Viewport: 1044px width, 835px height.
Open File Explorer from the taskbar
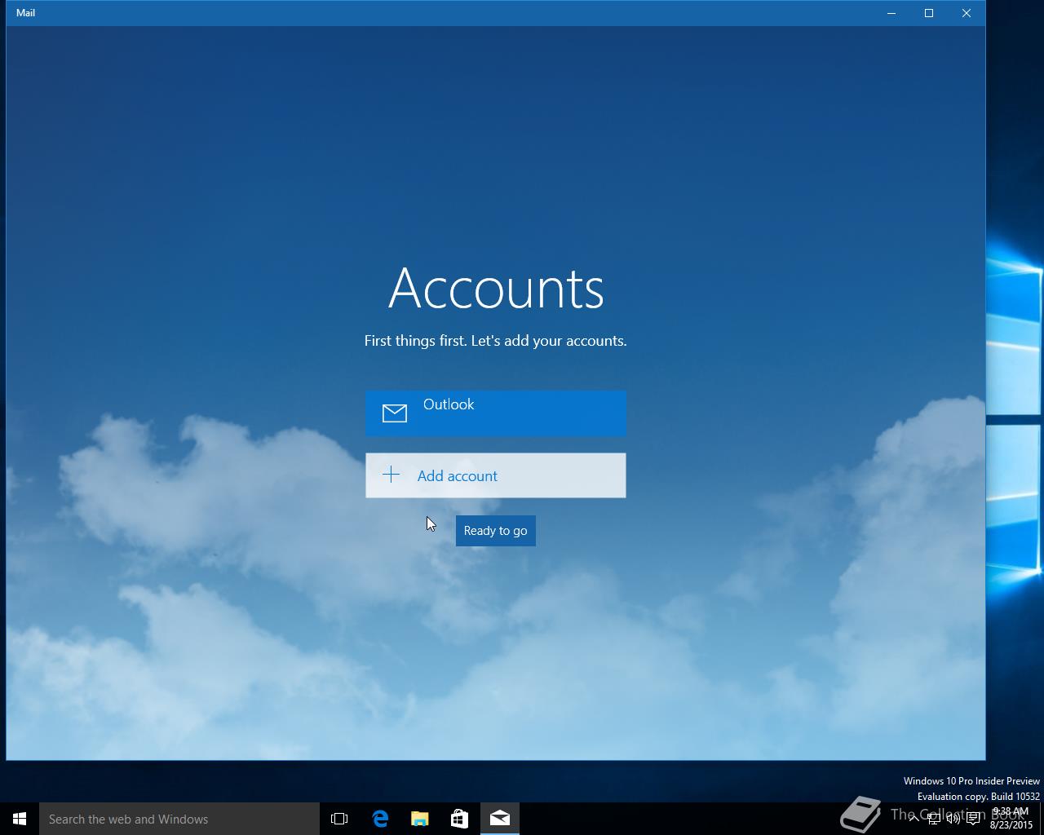coord(420,819)
